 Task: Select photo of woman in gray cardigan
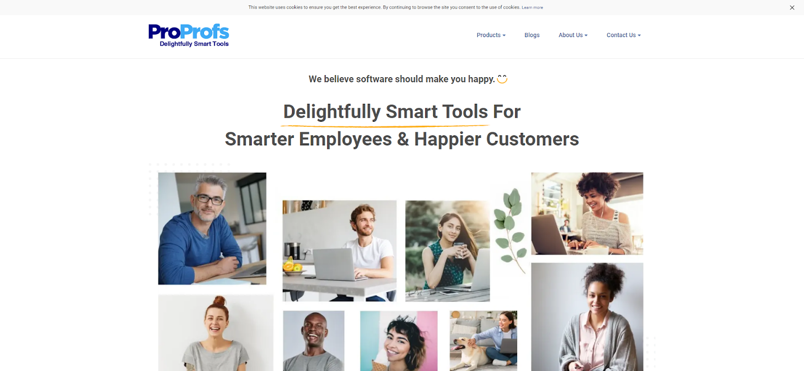coord(587,317)
